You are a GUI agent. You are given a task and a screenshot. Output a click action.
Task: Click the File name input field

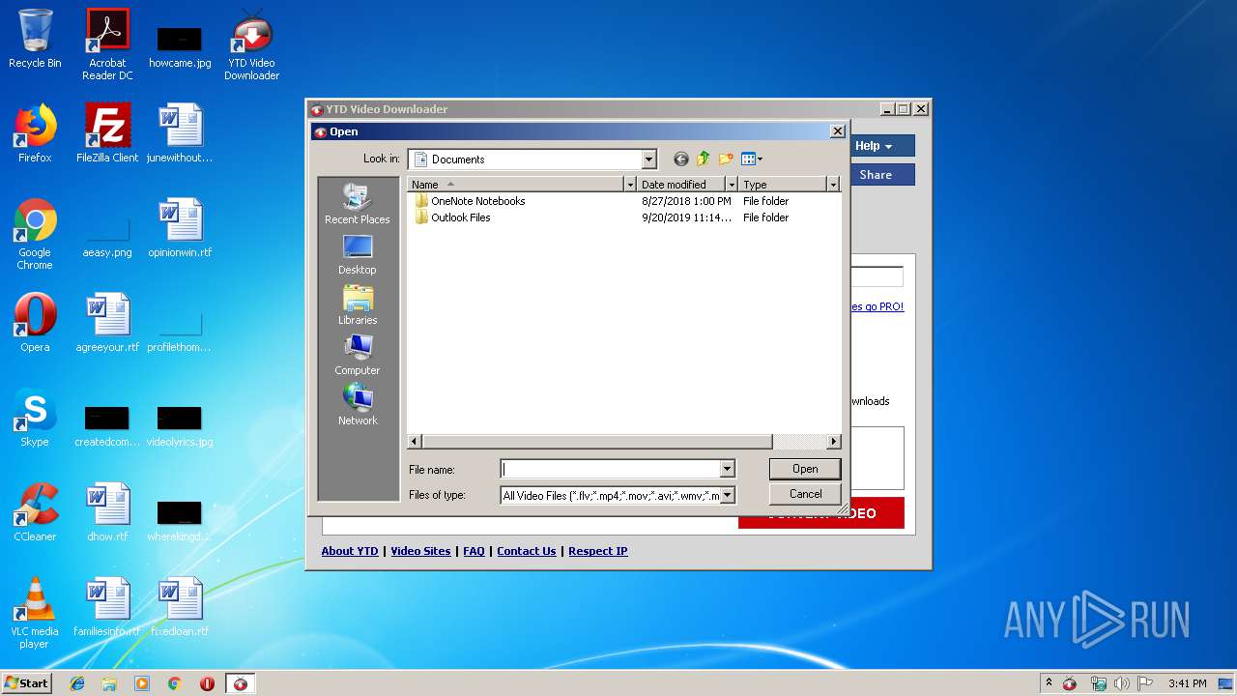(610, 469)
